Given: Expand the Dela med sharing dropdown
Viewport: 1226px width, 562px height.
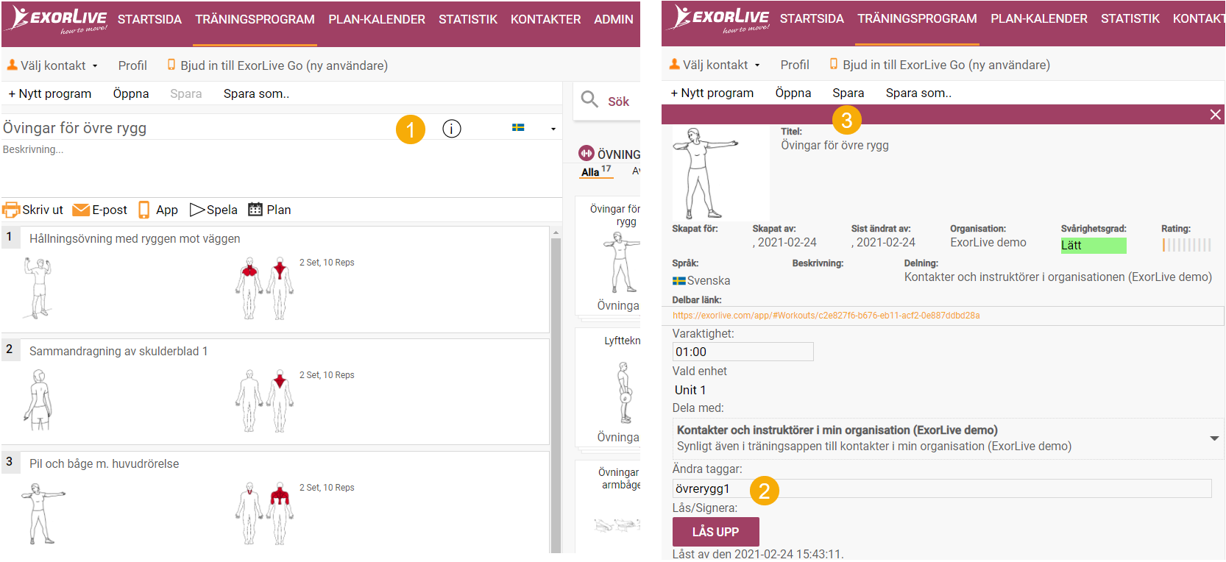Looking at the screenshot, I should click(1214, 438).
